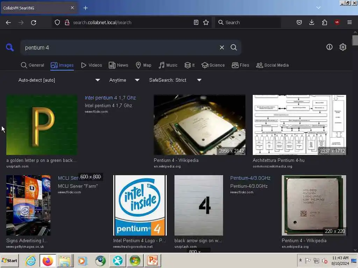Open the Windows Start menu
Screen dimensions: 358x268
click(x=9, y=260)
